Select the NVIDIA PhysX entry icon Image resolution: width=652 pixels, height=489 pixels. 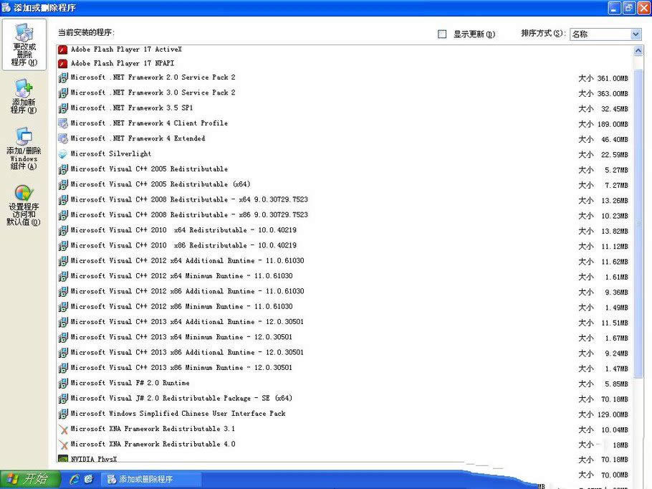(63, 459)
